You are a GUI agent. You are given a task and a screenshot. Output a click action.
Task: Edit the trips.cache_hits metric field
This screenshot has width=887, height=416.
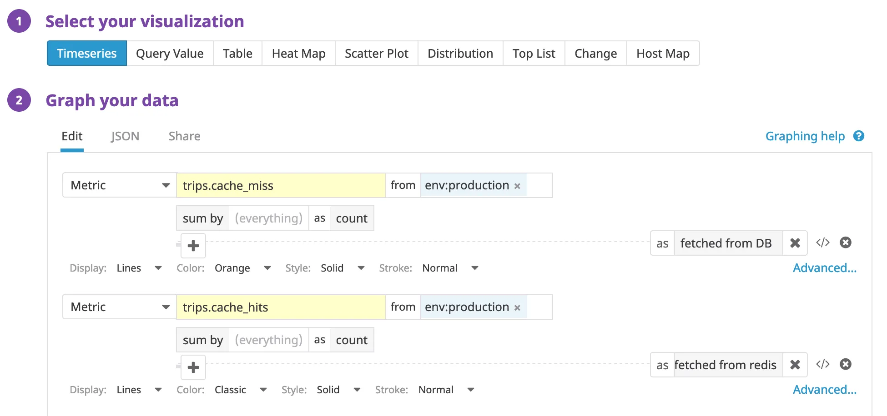[281, 307]
